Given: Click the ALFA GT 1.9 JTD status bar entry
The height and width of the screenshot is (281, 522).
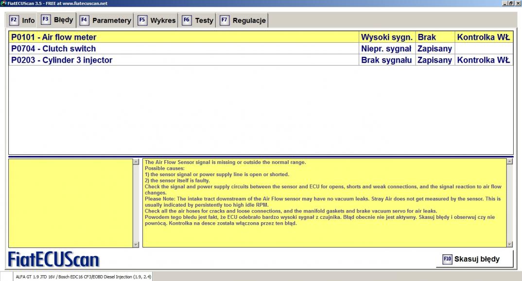Looking at the screenshot, I should [83, 277].
